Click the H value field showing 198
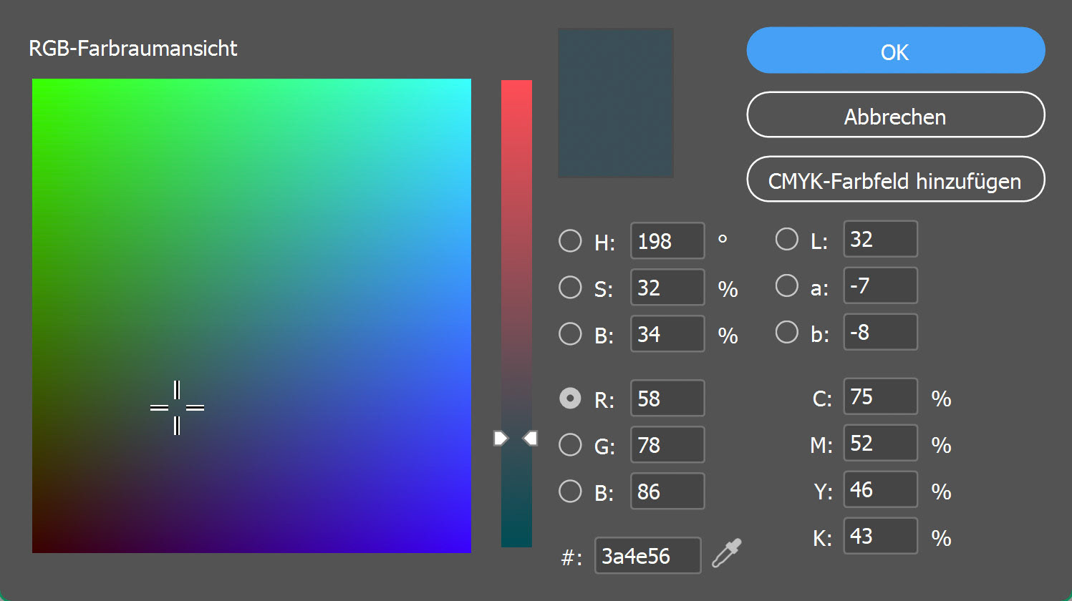Screen dimensions: 1072x601 pyautogui.click(x=667, y=241)
